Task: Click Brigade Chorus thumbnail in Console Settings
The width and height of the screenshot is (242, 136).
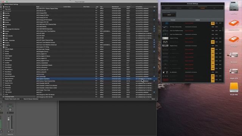Action: click(165, 46)
